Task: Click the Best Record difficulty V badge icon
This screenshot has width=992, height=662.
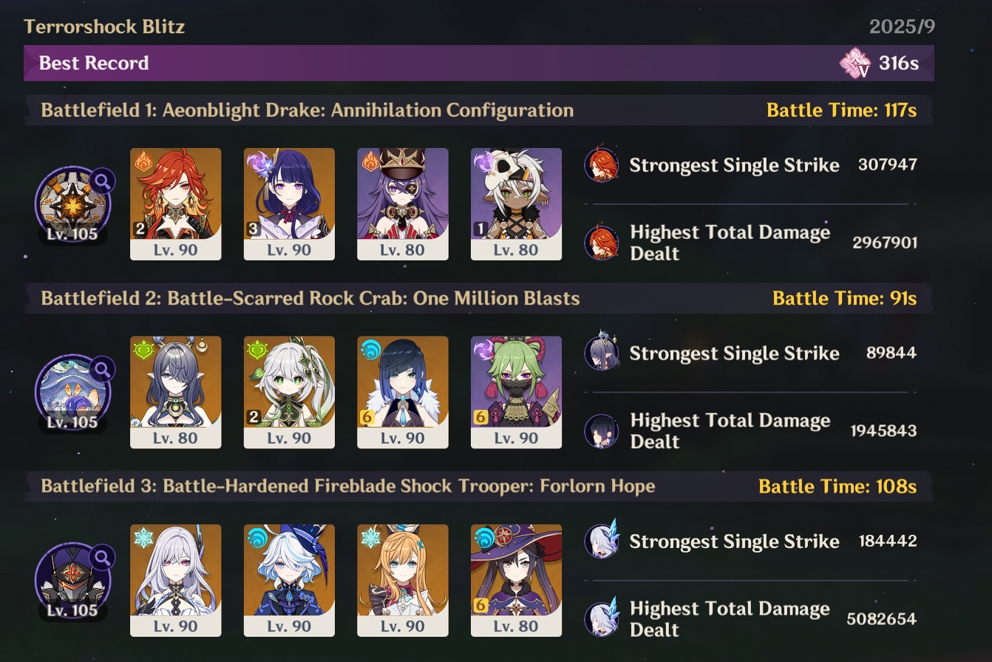Action: [856, 63]
